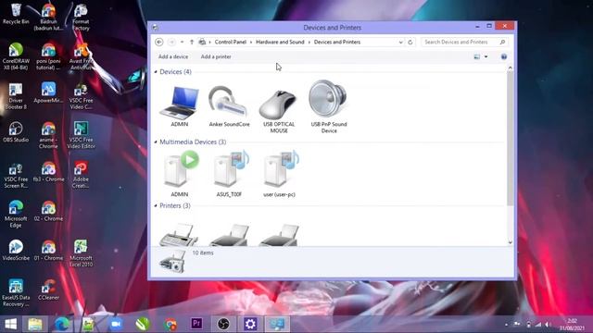The image size is (593, 333).
Task: Collapse the Printers (3) group
Action: point(156,205)
